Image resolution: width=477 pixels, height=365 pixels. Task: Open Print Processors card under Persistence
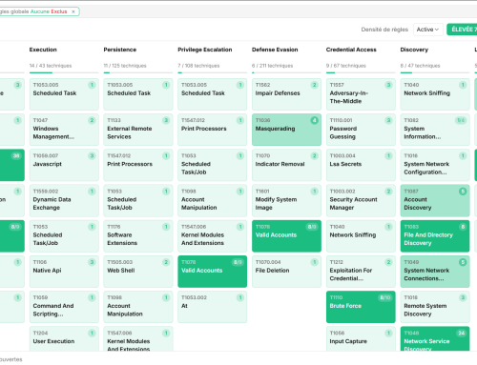pyautogui.click(x=138, y=165)
